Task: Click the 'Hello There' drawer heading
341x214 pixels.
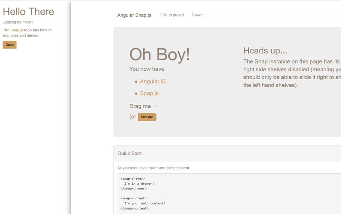Action: (x=28, y=12)
